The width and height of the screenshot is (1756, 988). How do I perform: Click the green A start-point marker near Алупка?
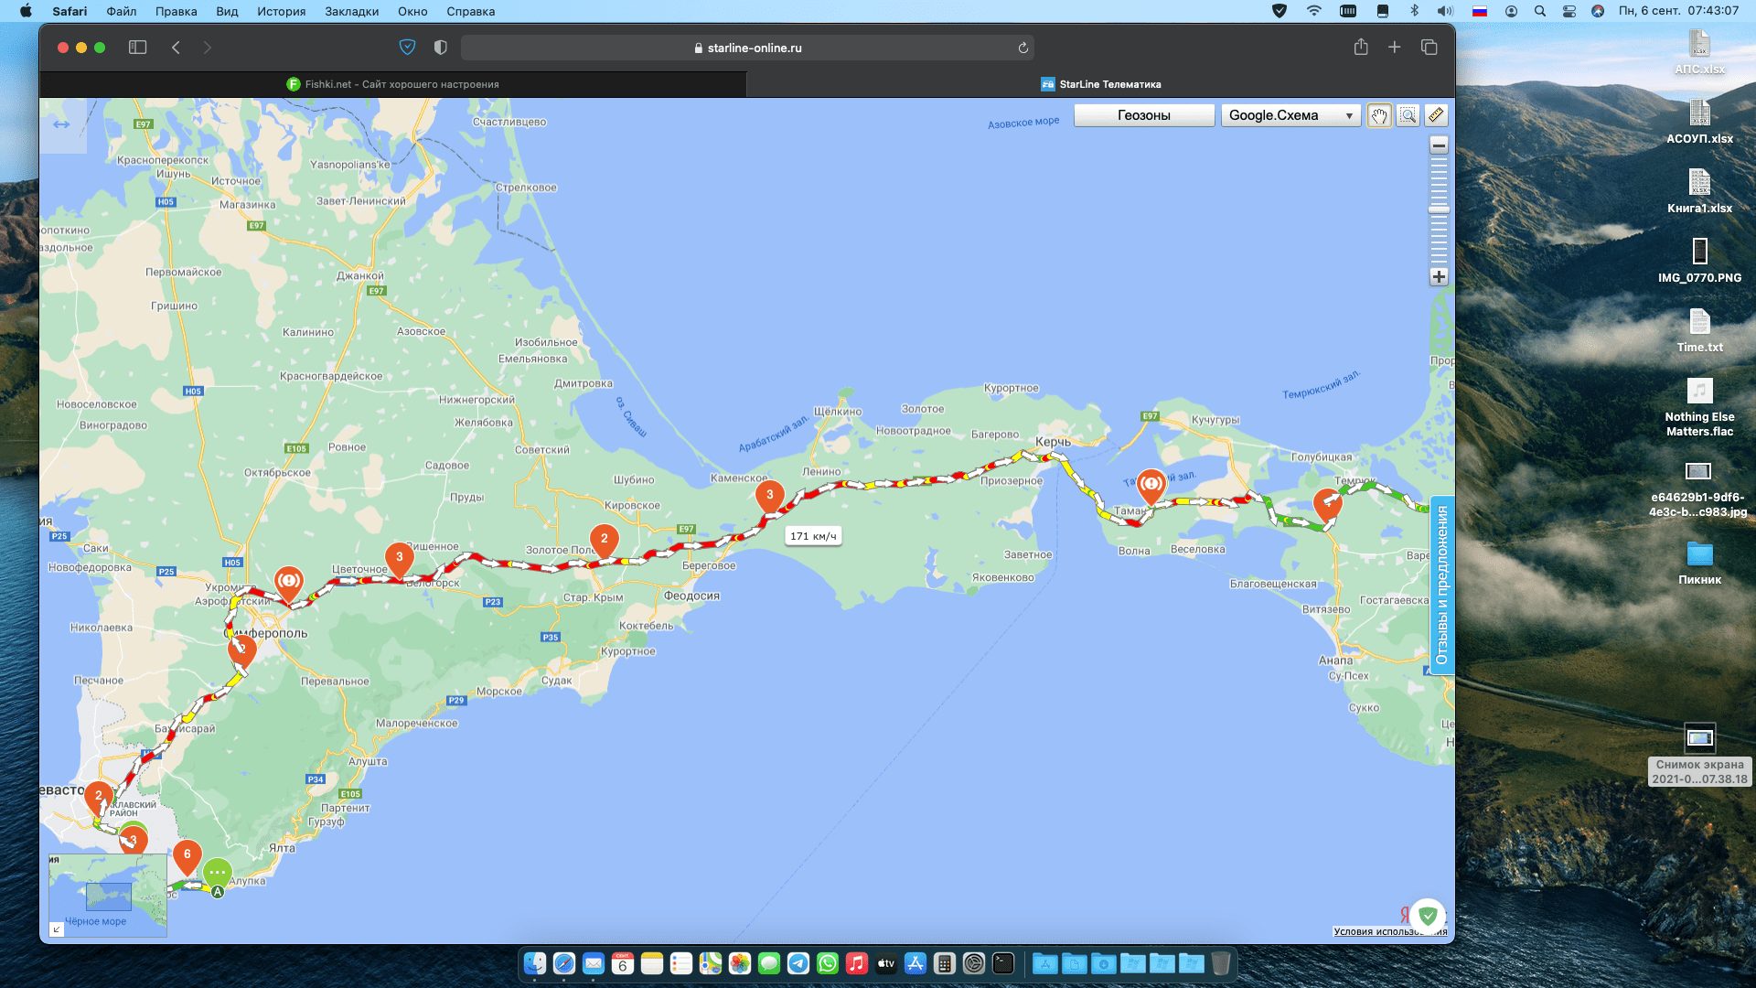coord(218,892)
